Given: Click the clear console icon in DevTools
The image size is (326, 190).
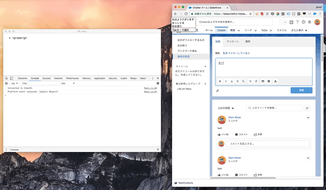Looking at the screenshot, I should (6, 83).
